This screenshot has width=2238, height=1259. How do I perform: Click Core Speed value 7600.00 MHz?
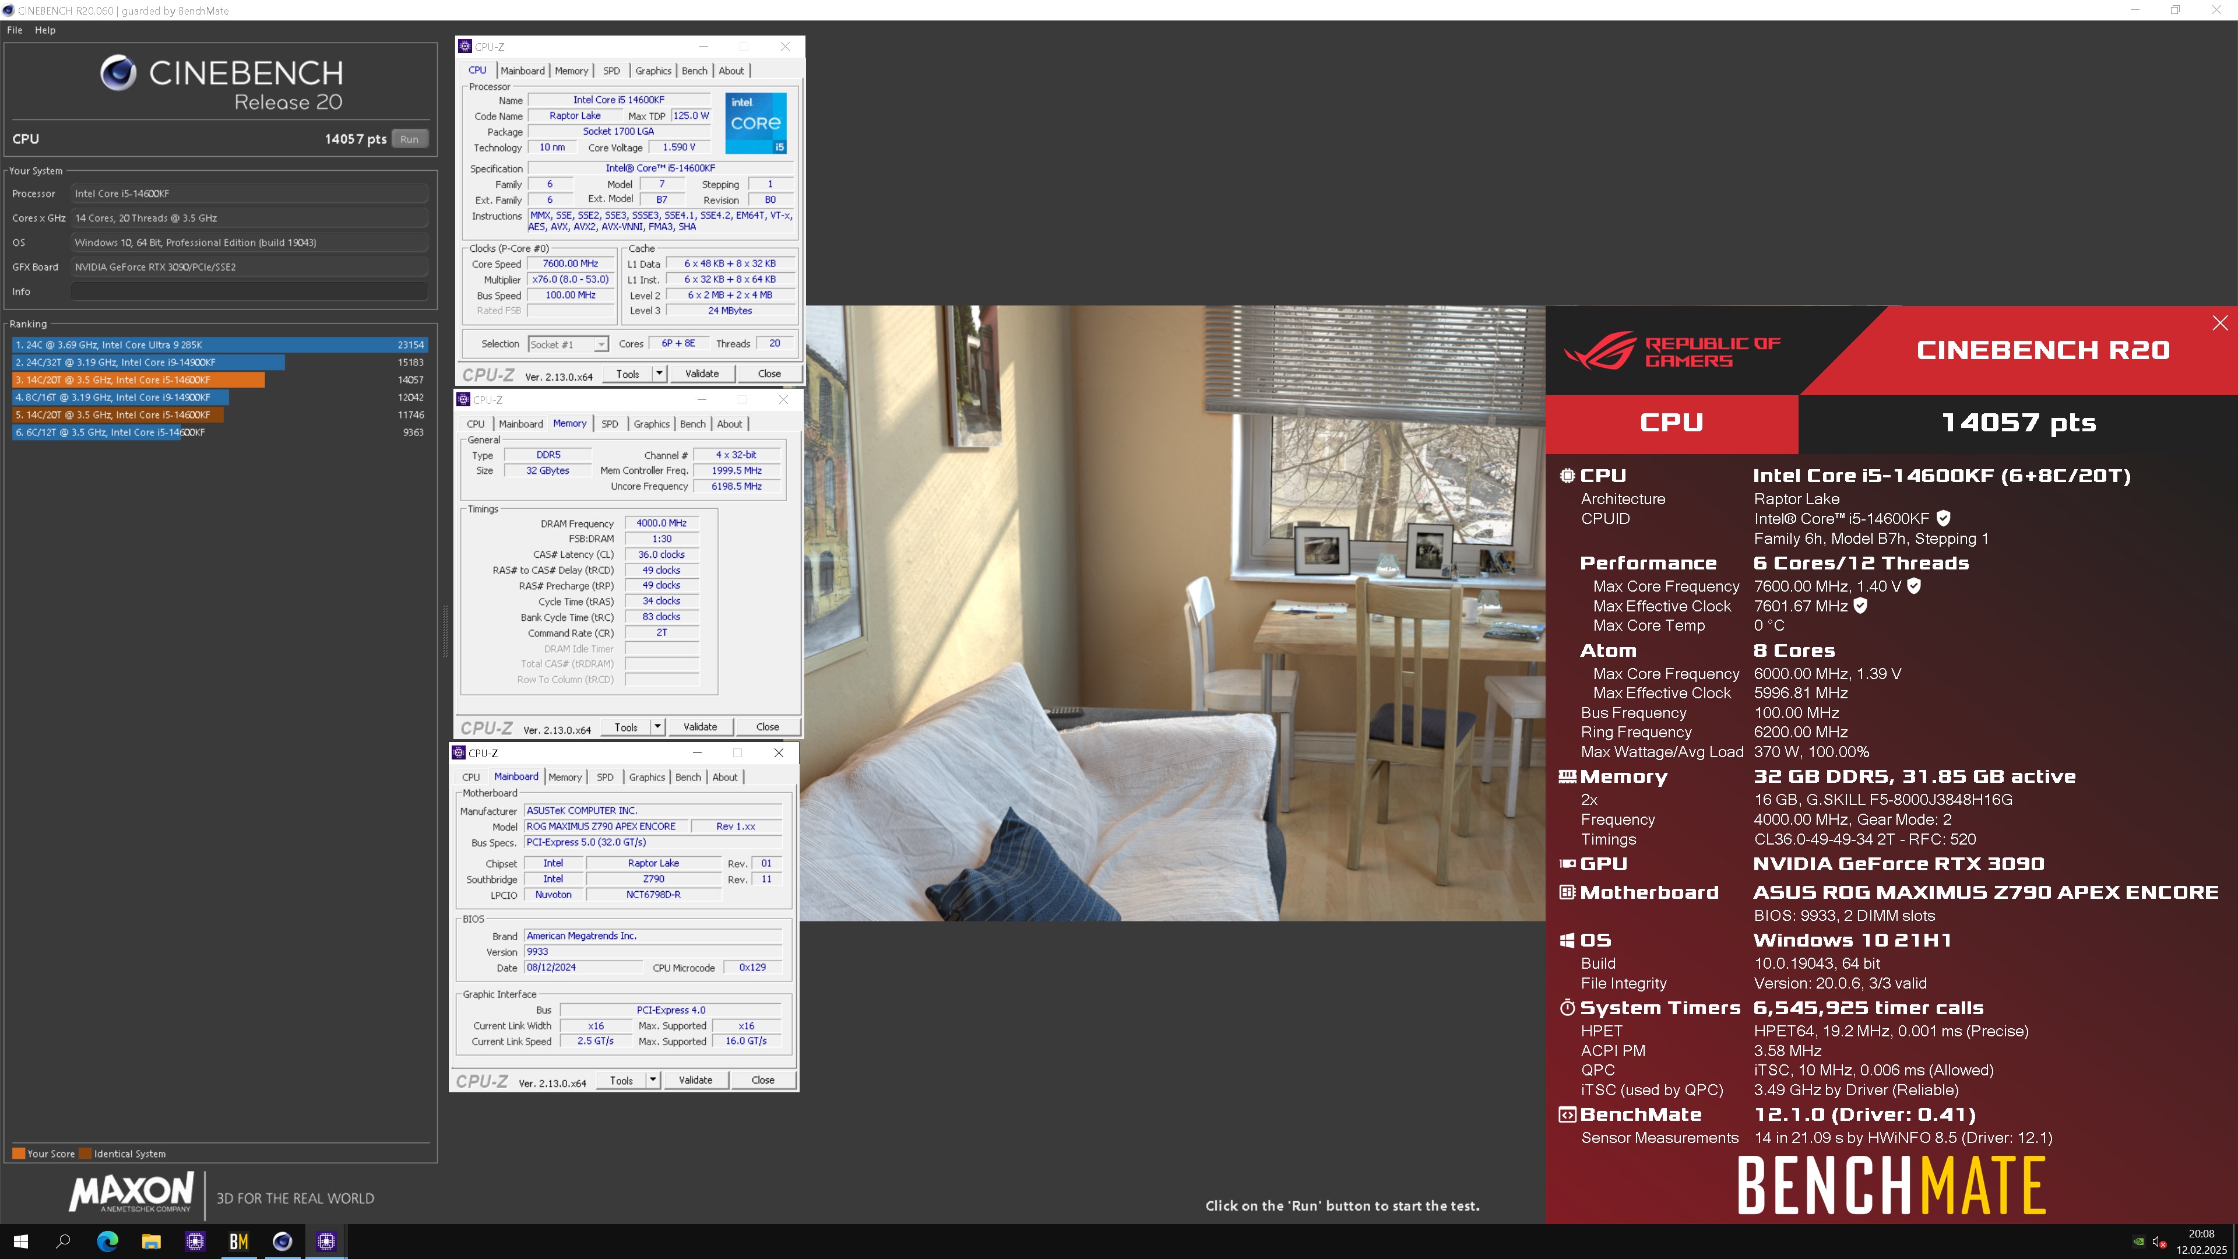click(x=571, y=263)
